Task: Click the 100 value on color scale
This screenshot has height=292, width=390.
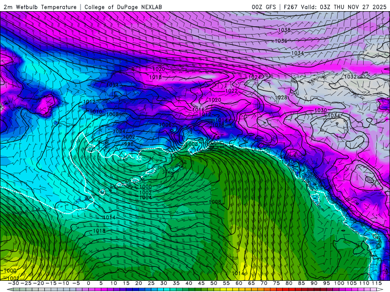Action: 339,283
